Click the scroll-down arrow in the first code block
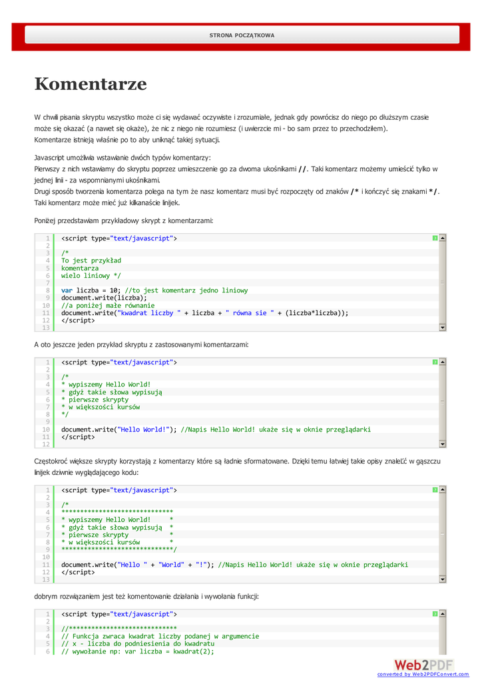The width and height of the screenshot is (482, 682). click(443, 327)
